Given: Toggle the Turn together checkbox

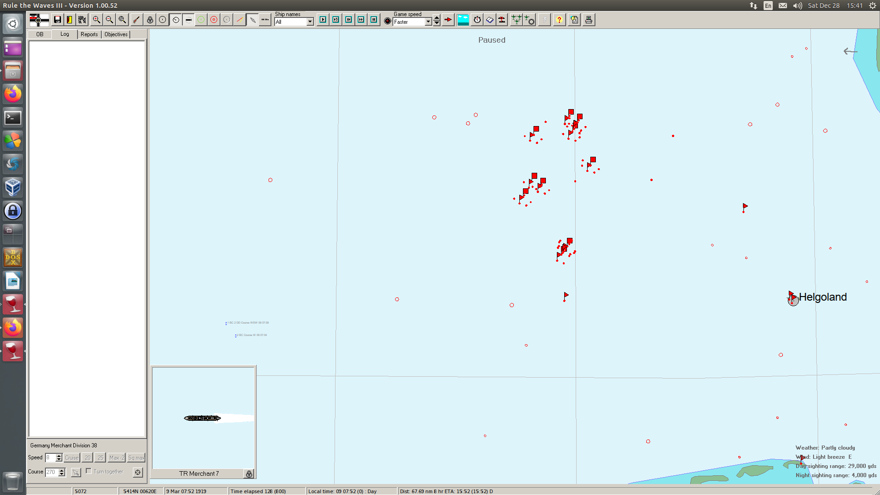Looking at the screenshot, I should 89,471.
